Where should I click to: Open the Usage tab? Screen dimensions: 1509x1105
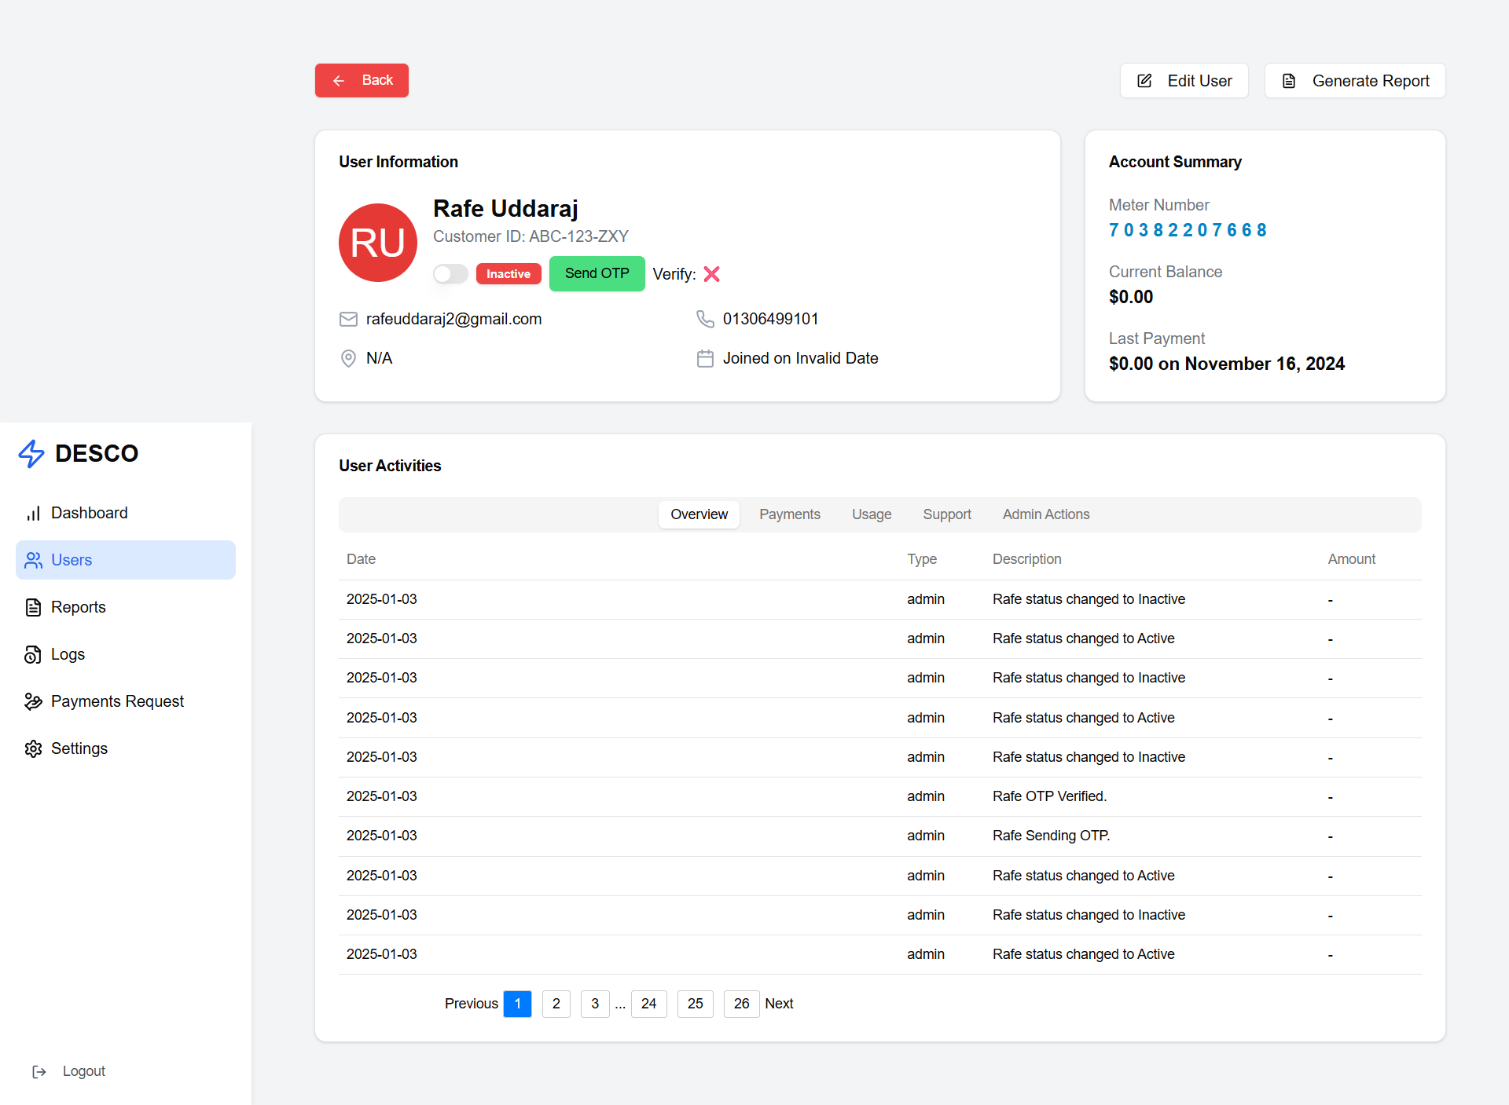(872, 514)
